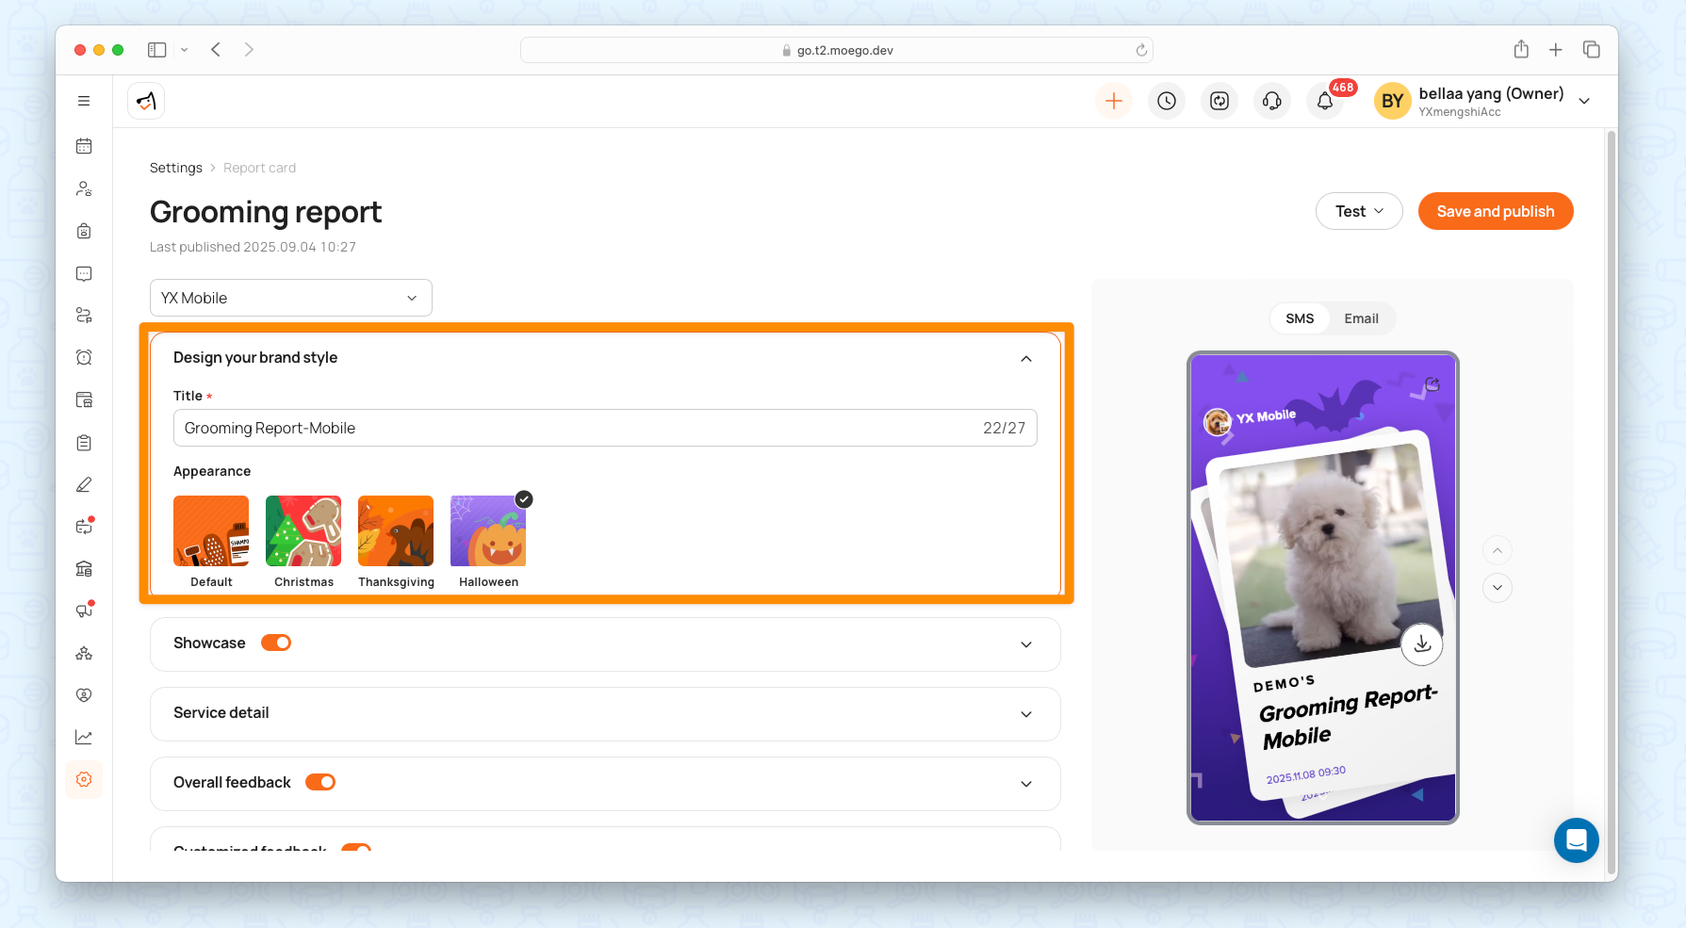1686x928 pixels.
Task: Toggle the Showcase switch
Action: pyautogui.click(x=276, y=643)
